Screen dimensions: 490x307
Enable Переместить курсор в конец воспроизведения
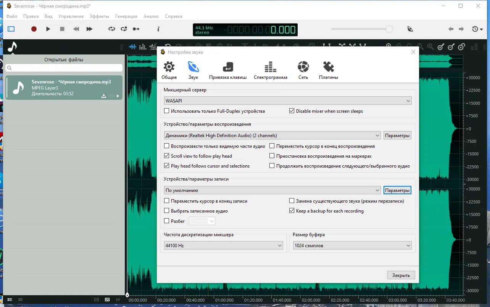tap(272, 146)
